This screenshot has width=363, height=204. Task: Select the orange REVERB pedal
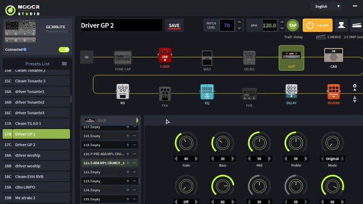333,92
